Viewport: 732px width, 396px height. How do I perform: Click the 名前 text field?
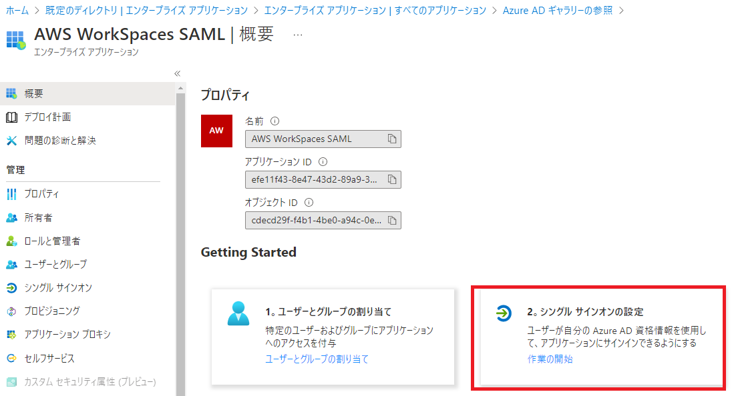[323, 139]
